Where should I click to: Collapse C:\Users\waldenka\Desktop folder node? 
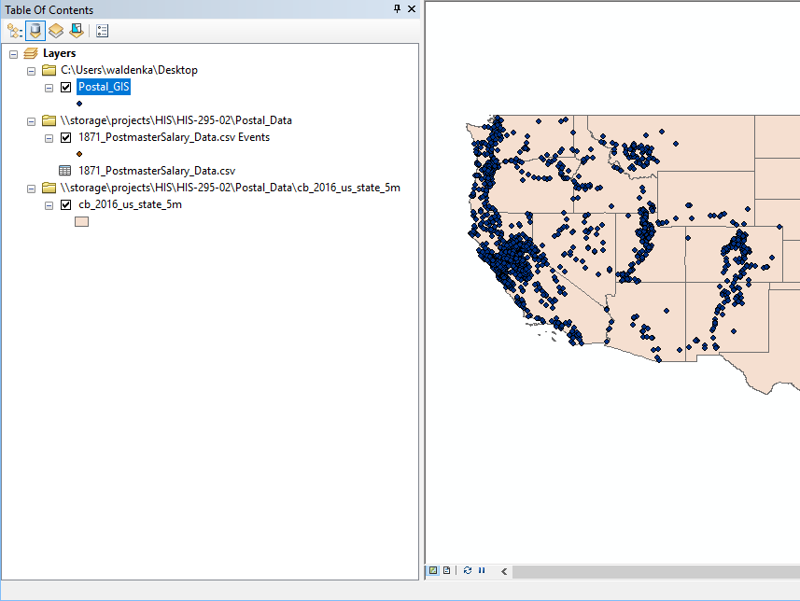tap(32, 71)
